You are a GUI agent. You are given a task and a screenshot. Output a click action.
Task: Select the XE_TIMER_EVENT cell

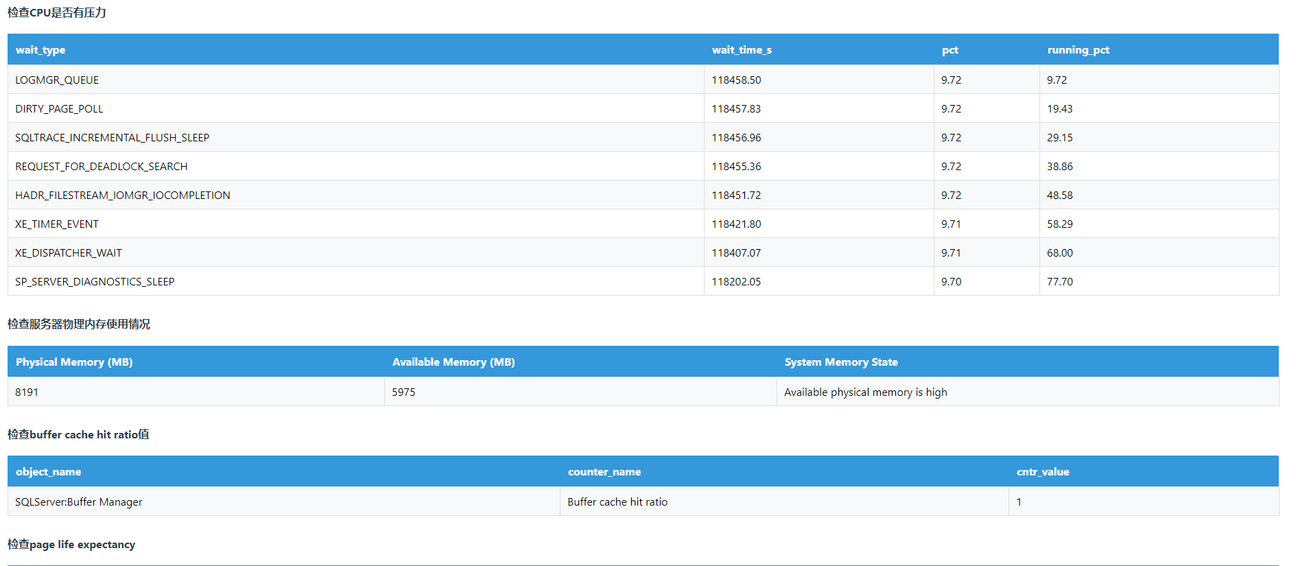(355, 224)
